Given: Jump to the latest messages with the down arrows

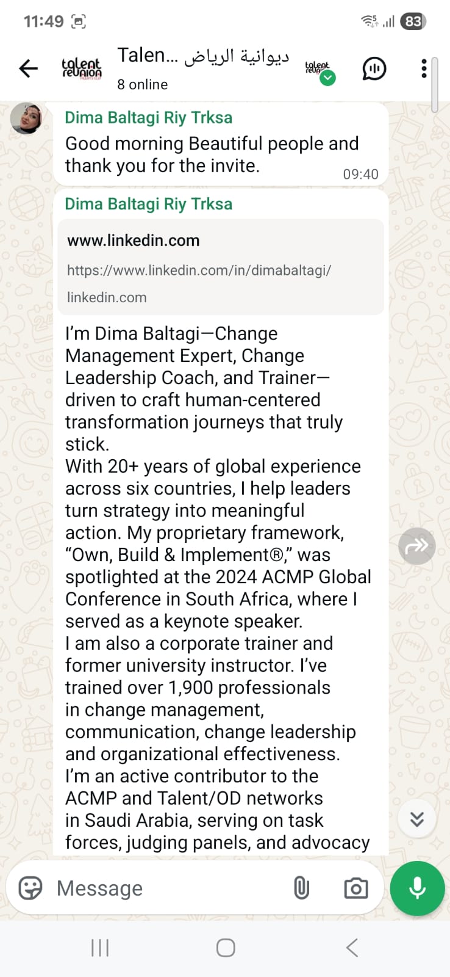Looking at the screenshot, I should click(417, 819).
